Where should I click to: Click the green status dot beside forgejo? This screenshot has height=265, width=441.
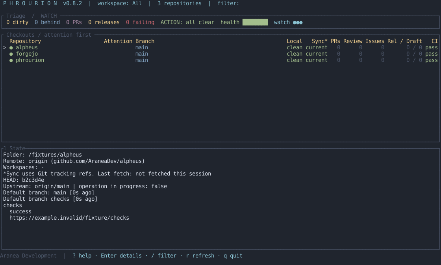[x=11, y=54]
